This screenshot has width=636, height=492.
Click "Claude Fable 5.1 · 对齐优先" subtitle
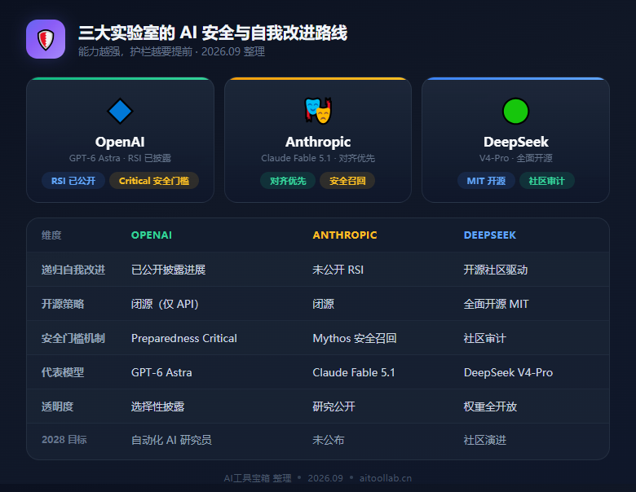(x=318, y=158)
